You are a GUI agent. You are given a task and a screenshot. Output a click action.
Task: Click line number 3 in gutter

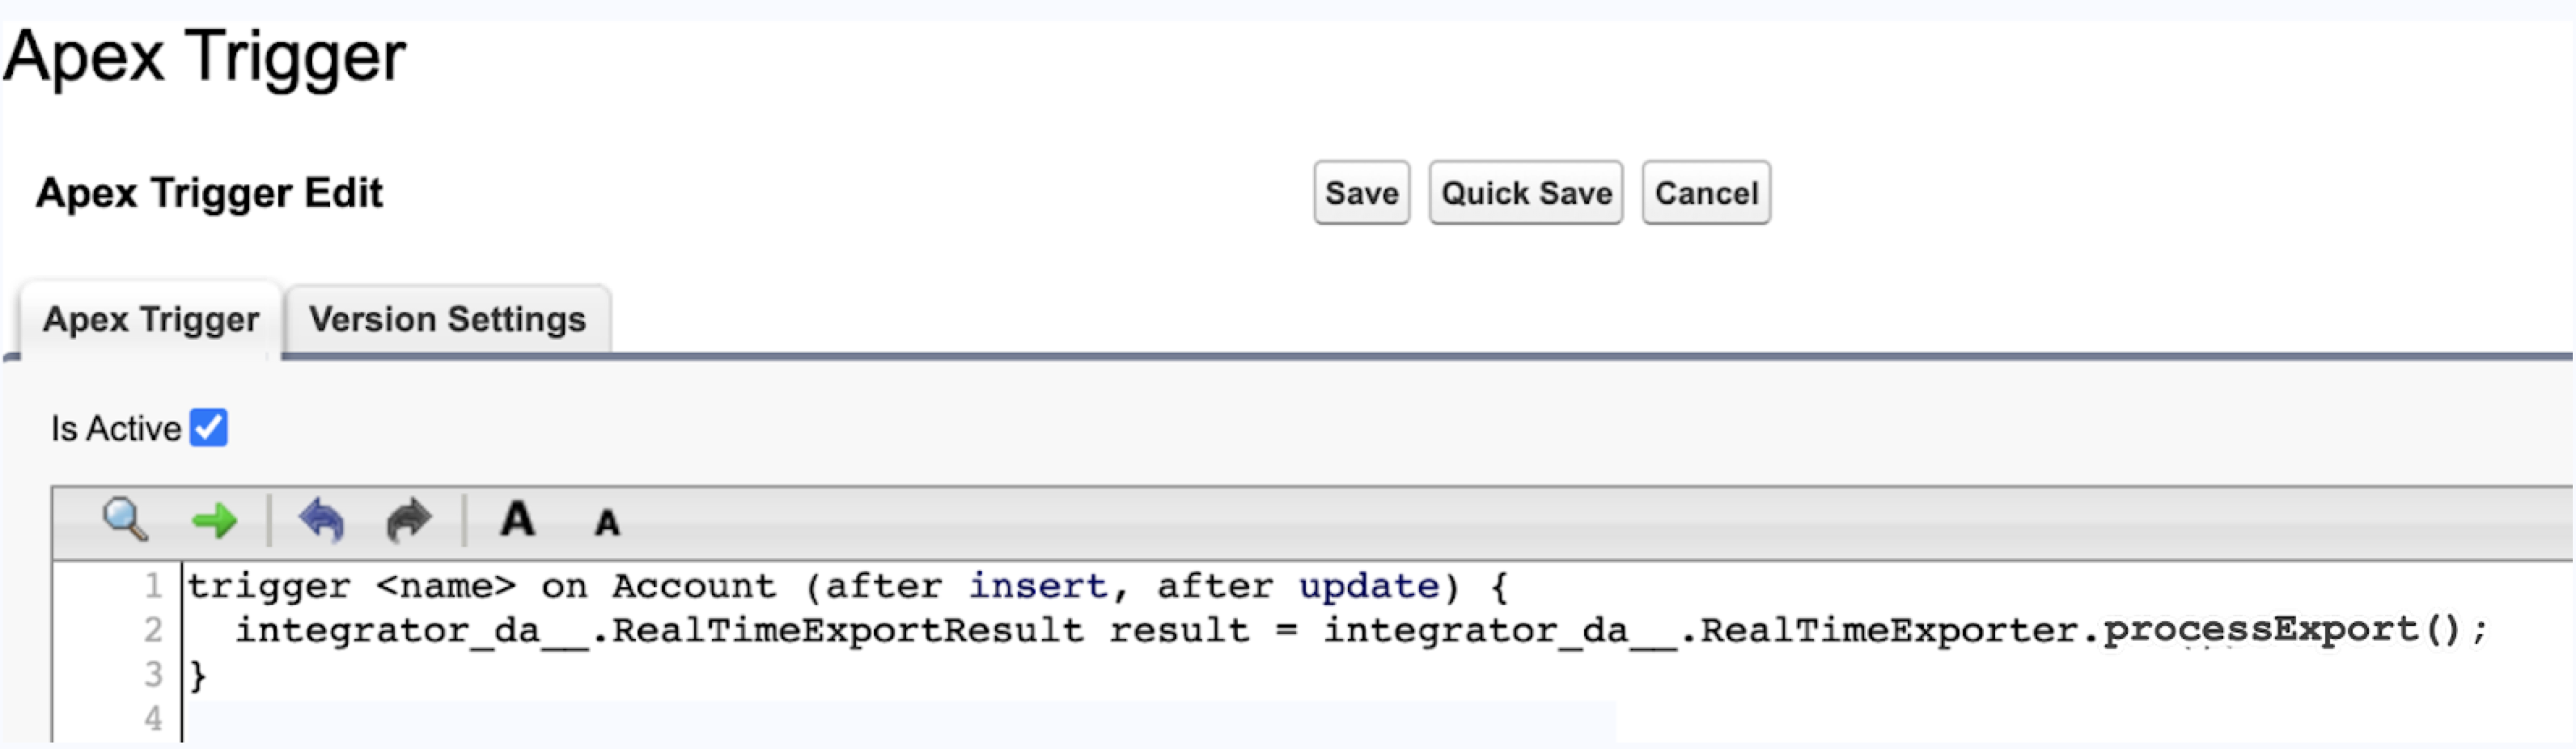153,674
